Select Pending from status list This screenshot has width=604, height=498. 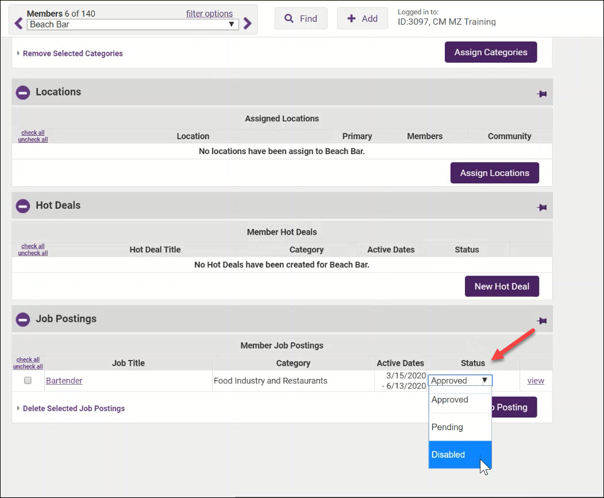pos(460,427)
